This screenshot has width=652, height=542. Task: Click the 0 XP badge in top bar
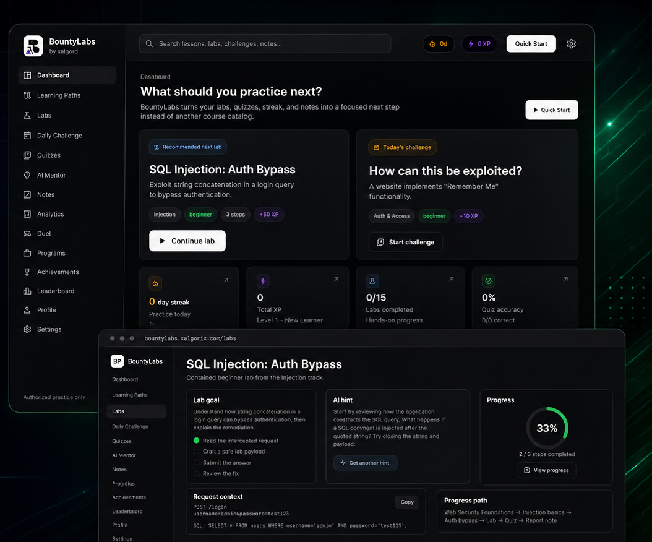479,44
